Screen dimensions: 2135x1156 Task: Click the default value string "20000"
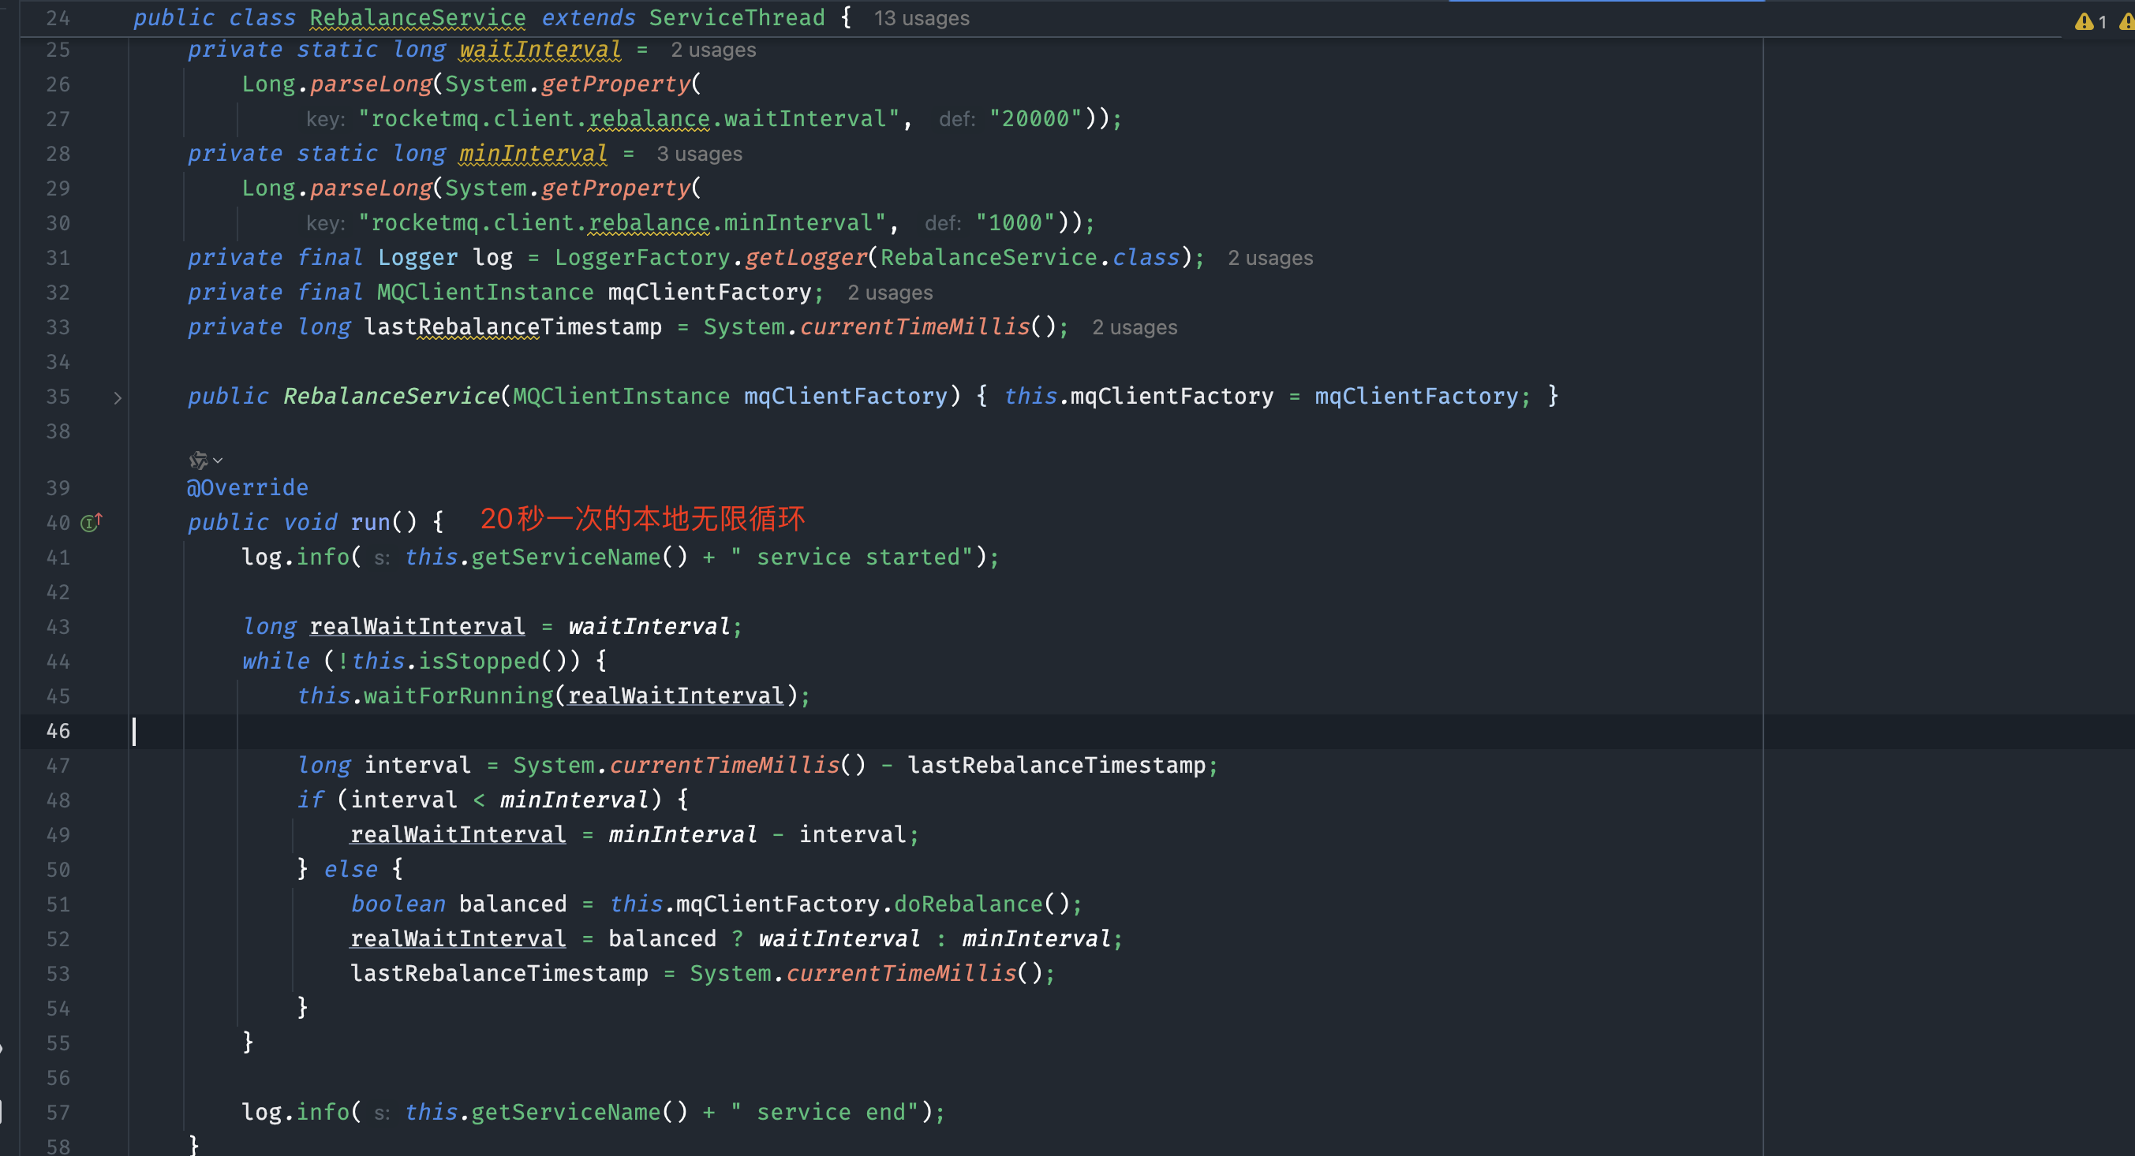tap(1036, 119)
